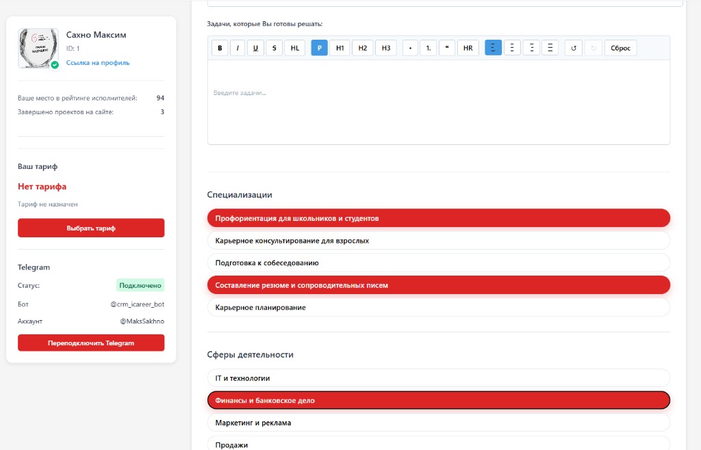
Task: Choose the justify alignment icon
Action: coord(550,48)
